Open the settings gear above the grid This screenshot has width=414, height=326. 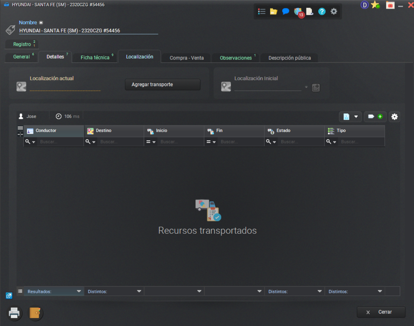click(394, 117)
